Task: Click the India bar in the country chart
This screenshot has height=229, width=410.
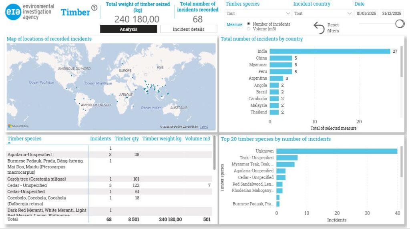Action: pyautogui.click(x=330, y=51)
